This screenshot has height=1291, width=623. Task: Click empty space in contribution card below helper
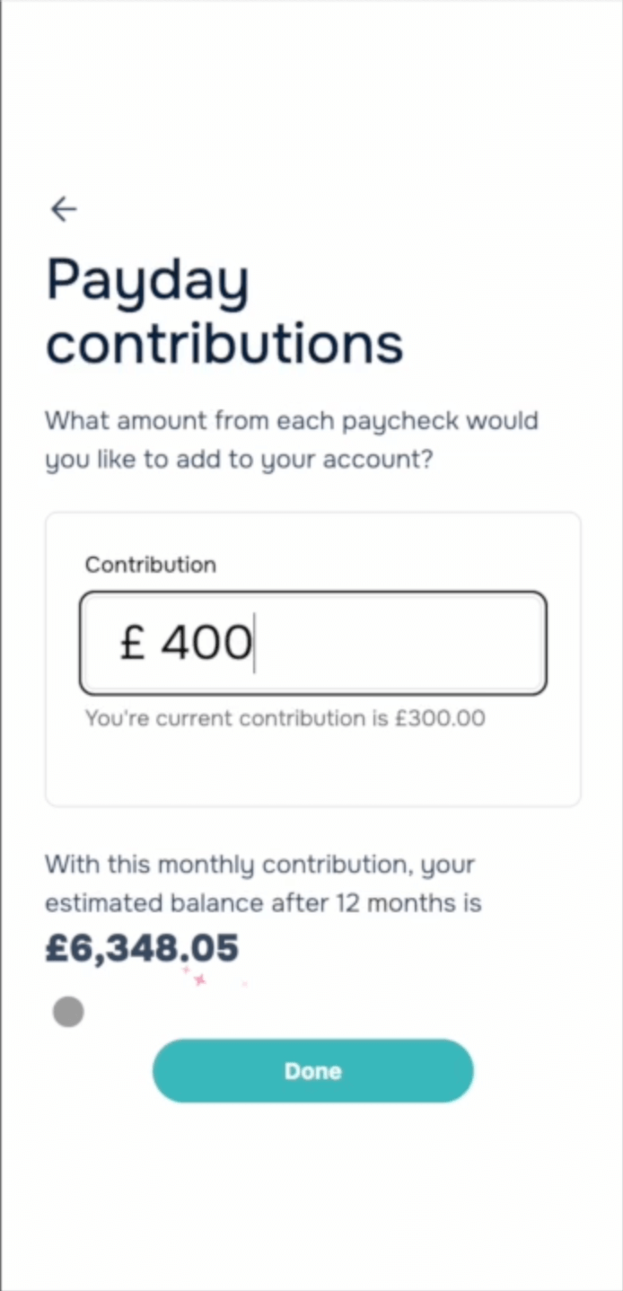click(312, 768)
